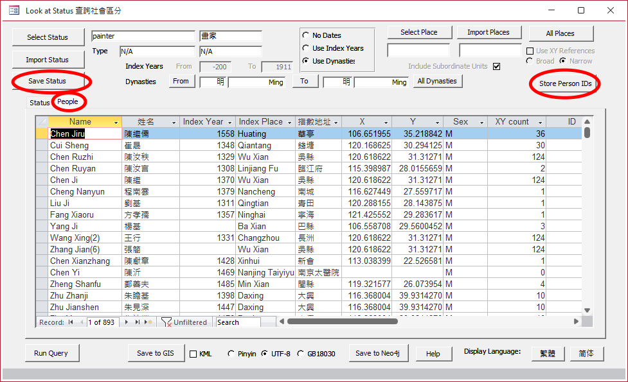
Task: Expand the Index Year column filter arrow
Action: click(229, 122)
